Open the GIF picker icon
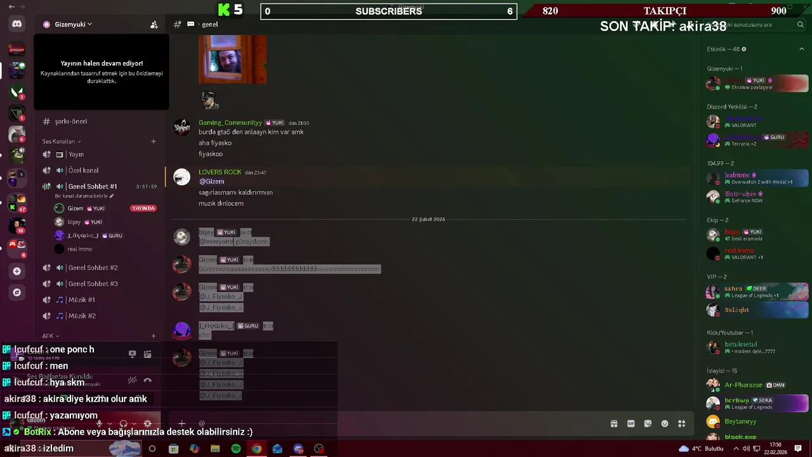The height and width of the screenshot is (457, 812). tap(631, 423)
